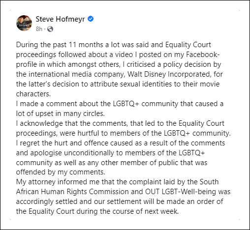Click the line beginning 'My attorney informed me'

(117, 182)
